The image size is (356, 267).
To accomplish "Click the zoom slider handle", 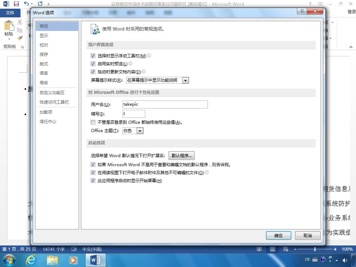I will [x=315, y=249].
